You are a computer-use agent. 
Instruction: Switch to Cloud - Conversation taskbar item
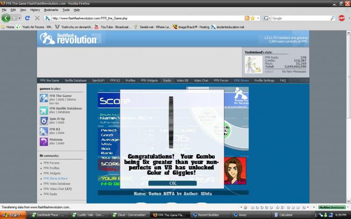coord(129,215)
